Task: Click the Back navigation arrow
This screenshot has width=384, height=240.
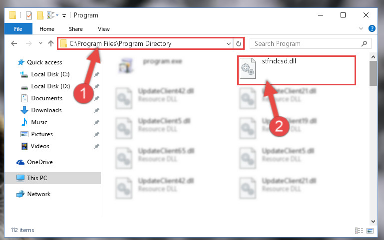Action: tap(14, 43)
